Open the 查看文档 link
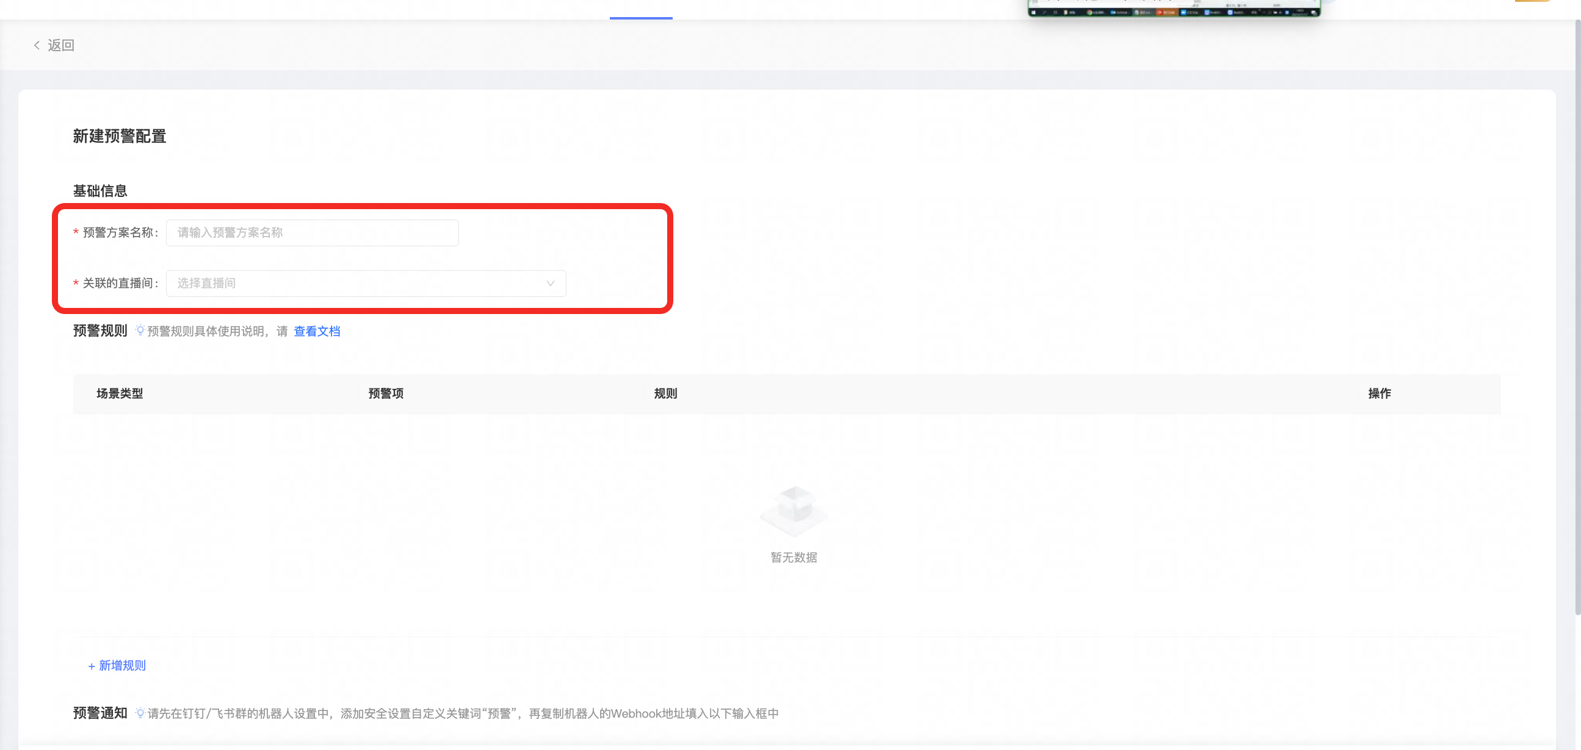 pos(317,331)
